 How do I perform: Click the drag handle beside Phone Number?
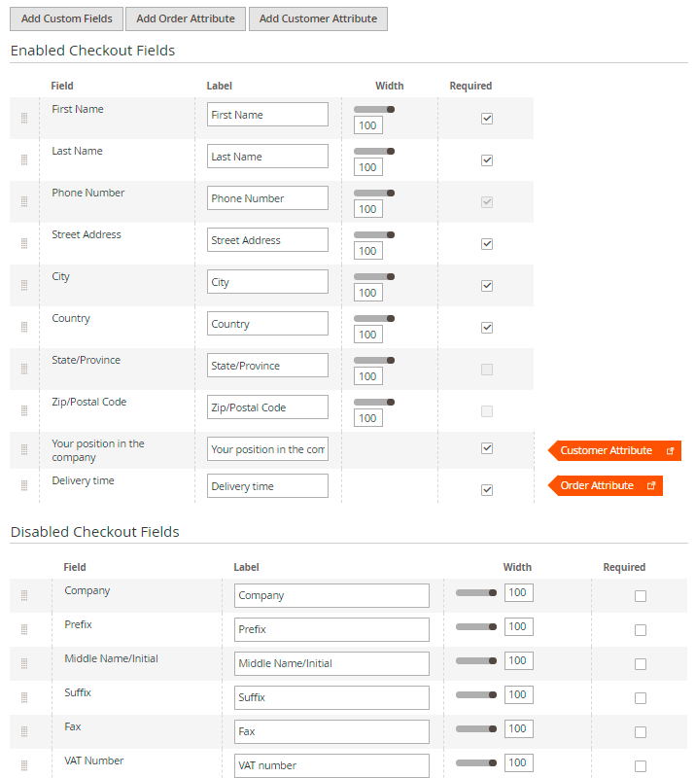(x=24, y=202)
